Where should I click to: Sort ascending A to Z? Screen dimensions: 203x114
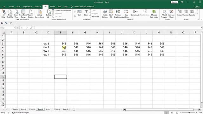75,12
